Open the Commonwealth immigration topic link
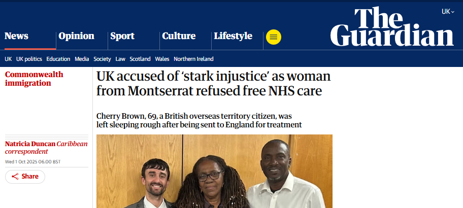Image resolution: width=463 pixels, height=208 pixels. pyautogui.click(x=34, y=79)
